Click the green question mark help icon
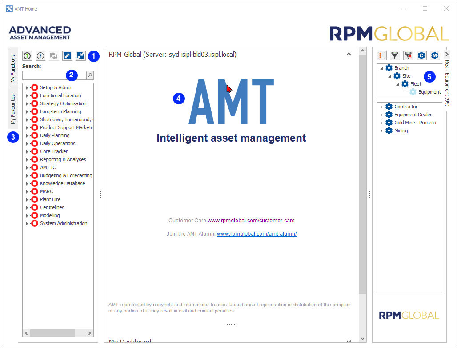 click(x=27, y=56)
